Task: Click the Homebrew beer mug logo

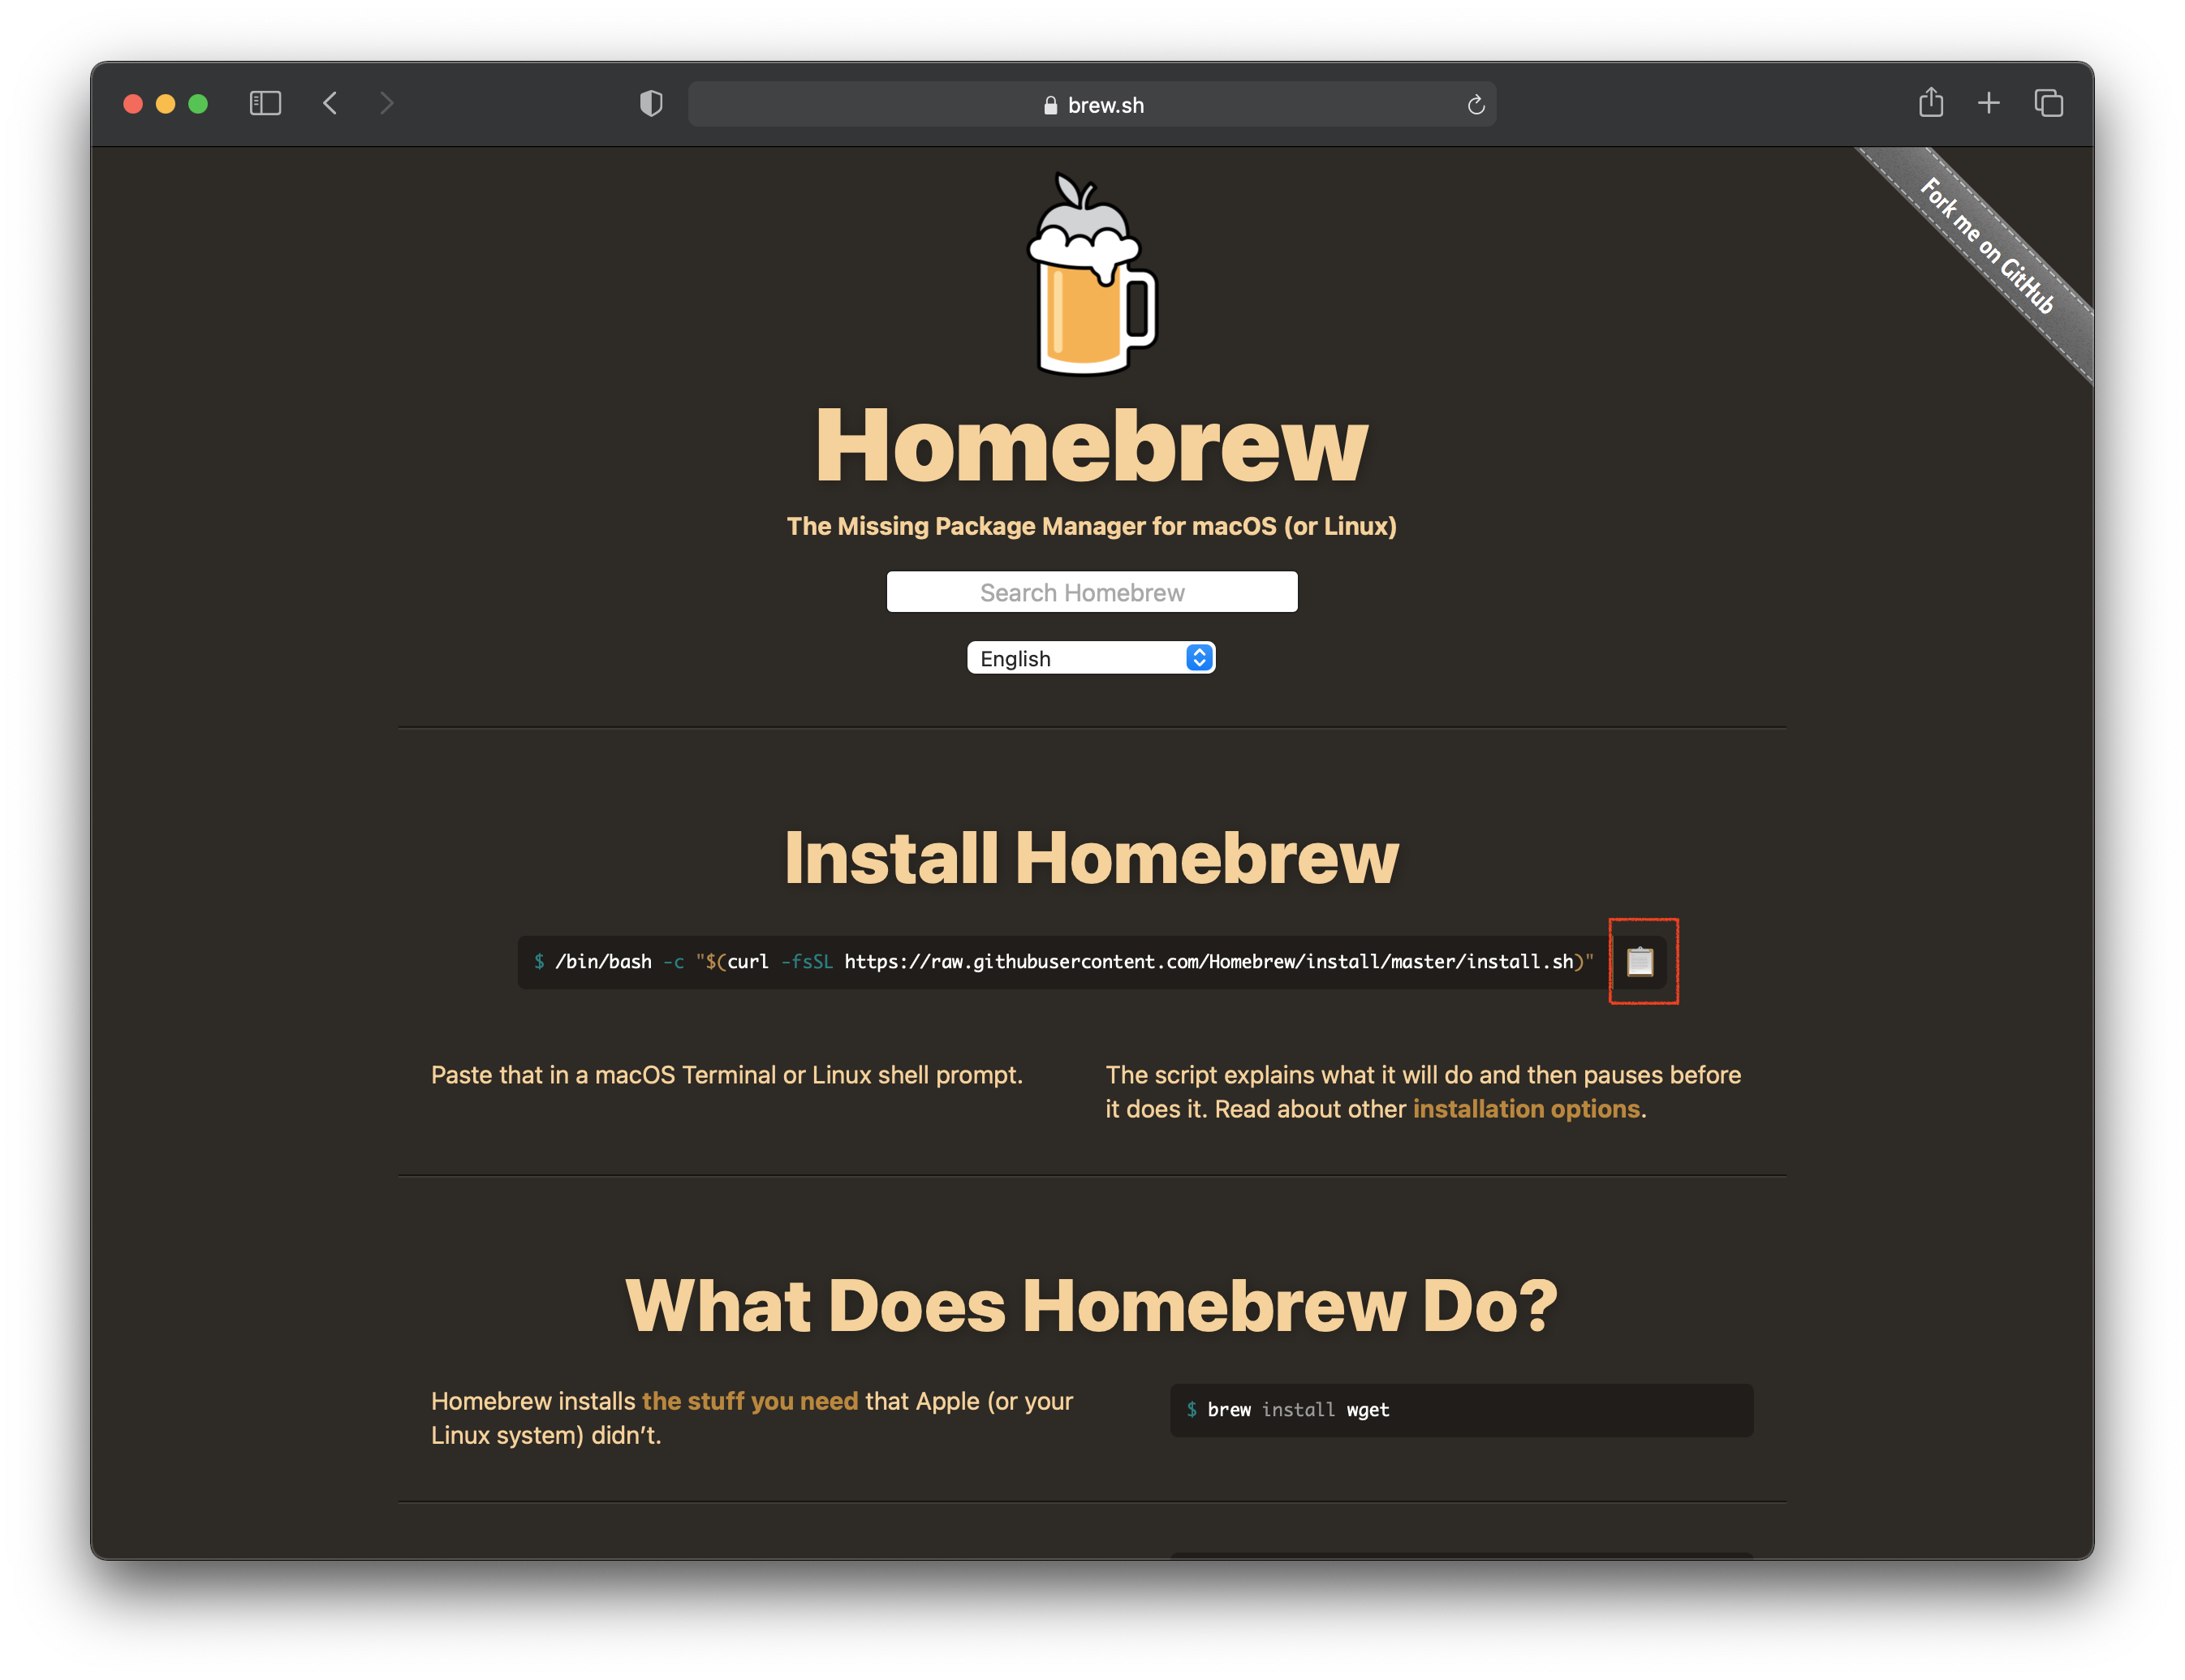Action: click(1092, 274)
